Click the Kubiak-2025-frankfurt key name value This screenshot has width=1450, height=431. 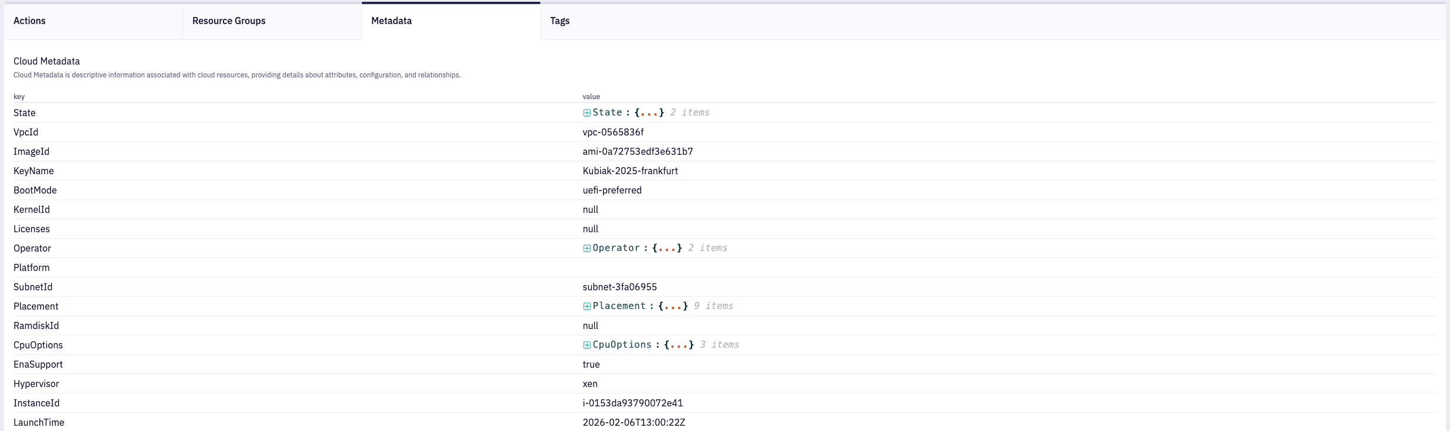point(630,171)
